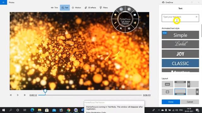Screen dimensions: 202x113
Task: Click the video seek bar track
Action: pyautogui.click(x=90, y=95)
